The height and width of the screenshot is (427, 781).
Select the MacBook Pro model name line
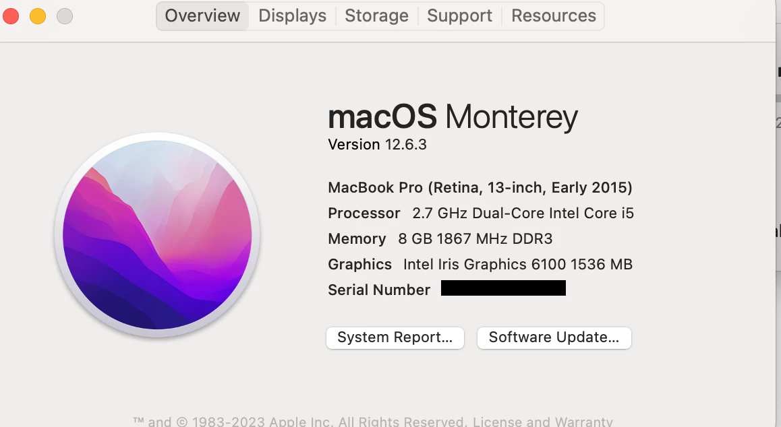pyautogui.click(x=480, y=188)
